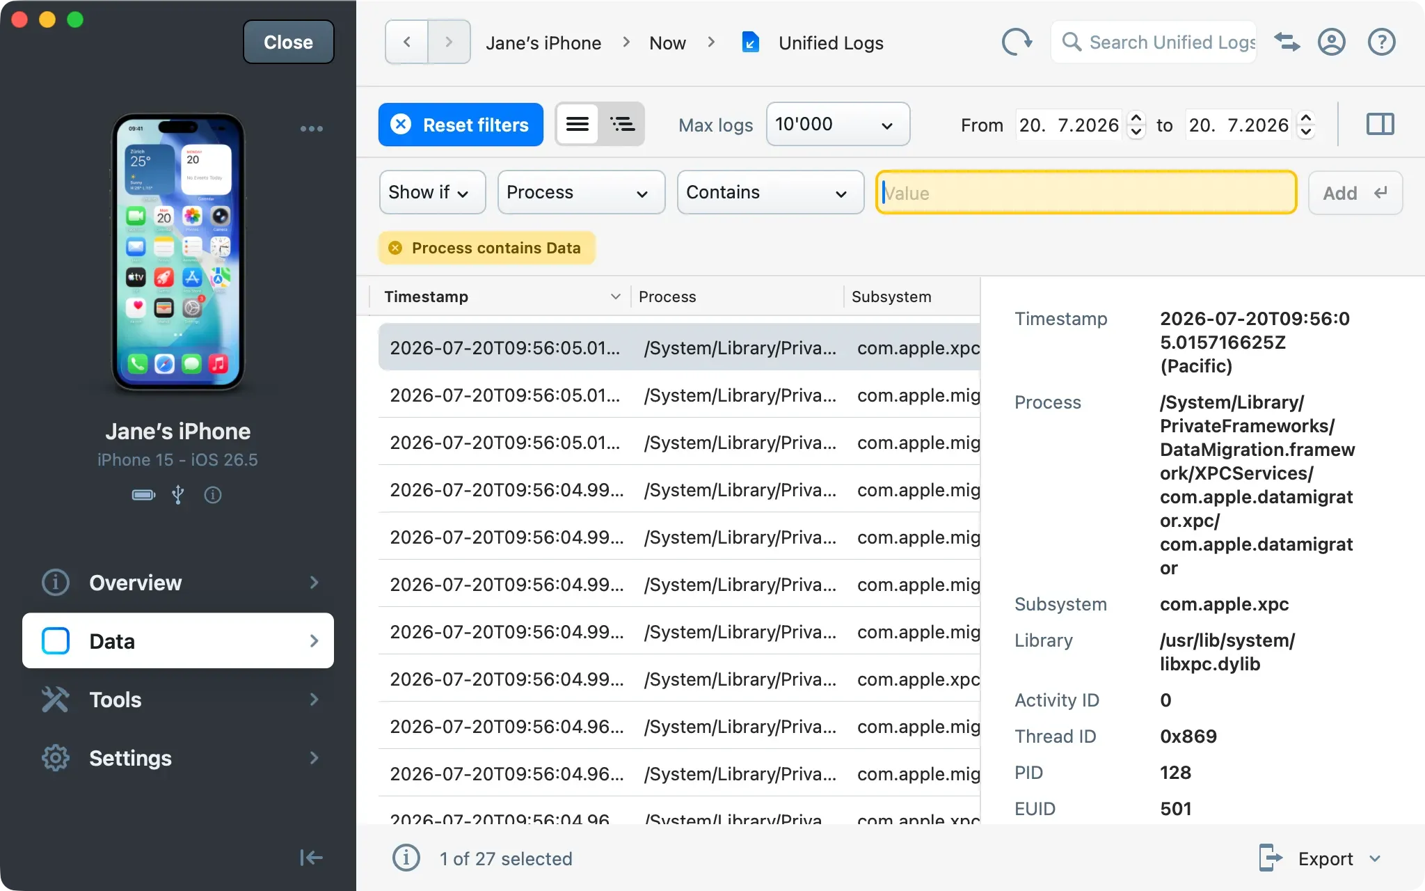Image resolution: width=1425 pixels, height=891 pixels.
Task: Select Tools in the sidebar
Action: pos(178,700)
